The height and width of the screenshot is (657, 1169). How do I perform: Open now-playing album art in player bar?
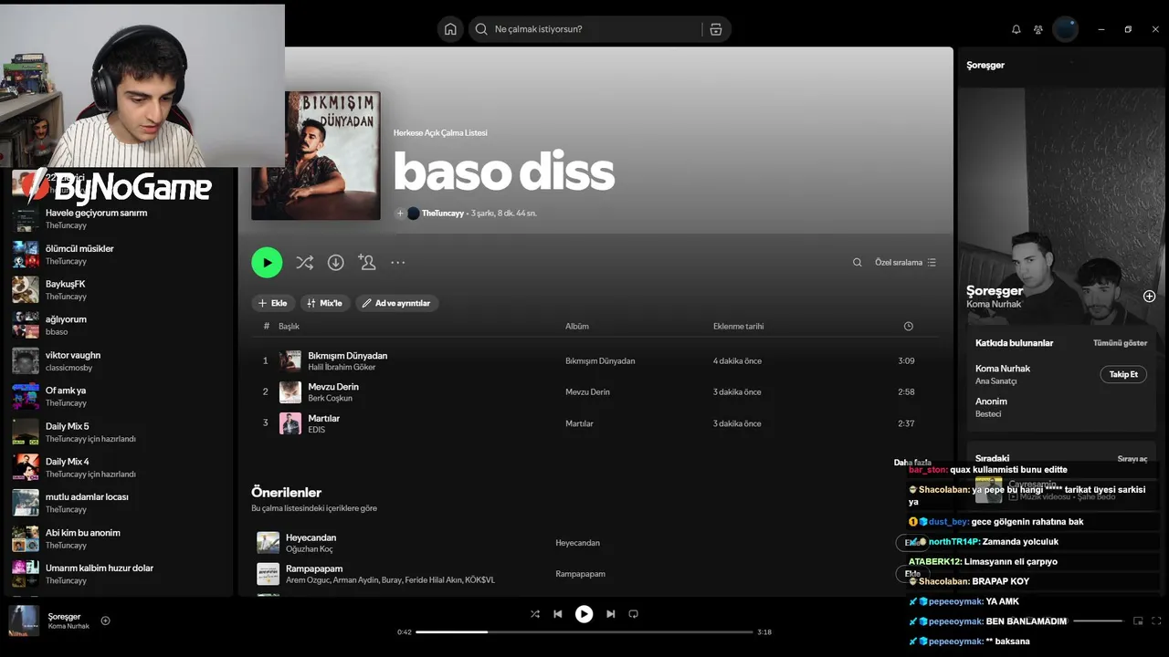coord(24,620)
